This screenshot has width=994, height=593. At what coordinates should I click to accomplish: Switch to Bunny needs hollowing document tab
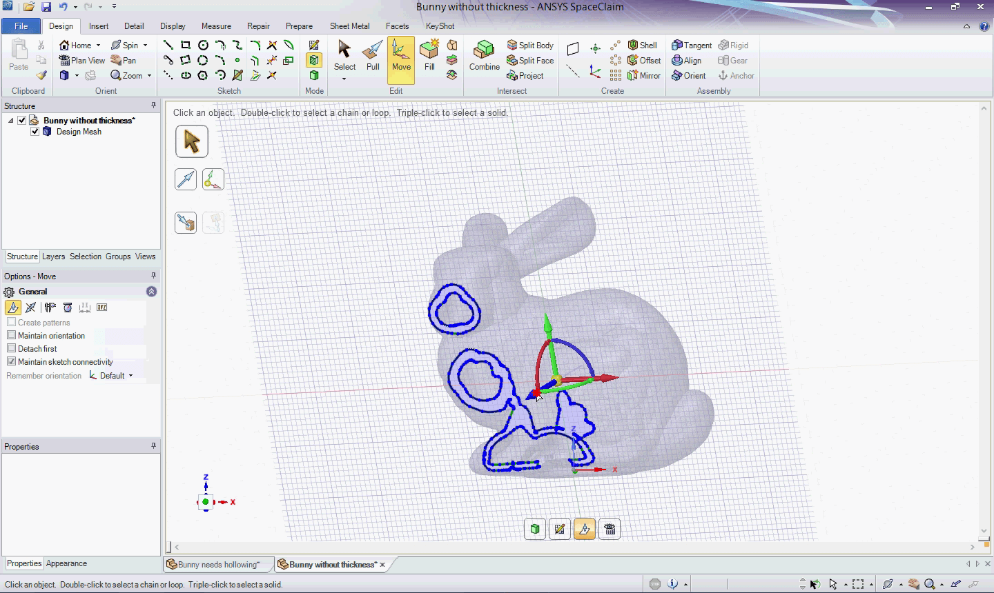219,564
